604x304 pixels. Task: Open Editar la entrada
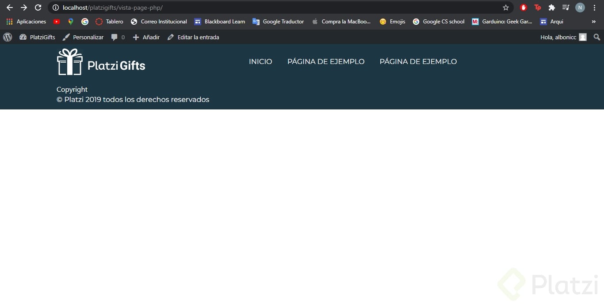pos(197,37)
